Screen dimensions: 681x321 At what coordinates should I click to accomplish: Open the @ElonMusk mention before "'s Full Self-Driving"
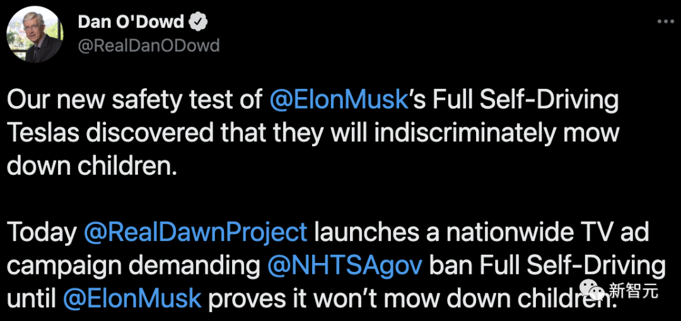pos(339,101)
